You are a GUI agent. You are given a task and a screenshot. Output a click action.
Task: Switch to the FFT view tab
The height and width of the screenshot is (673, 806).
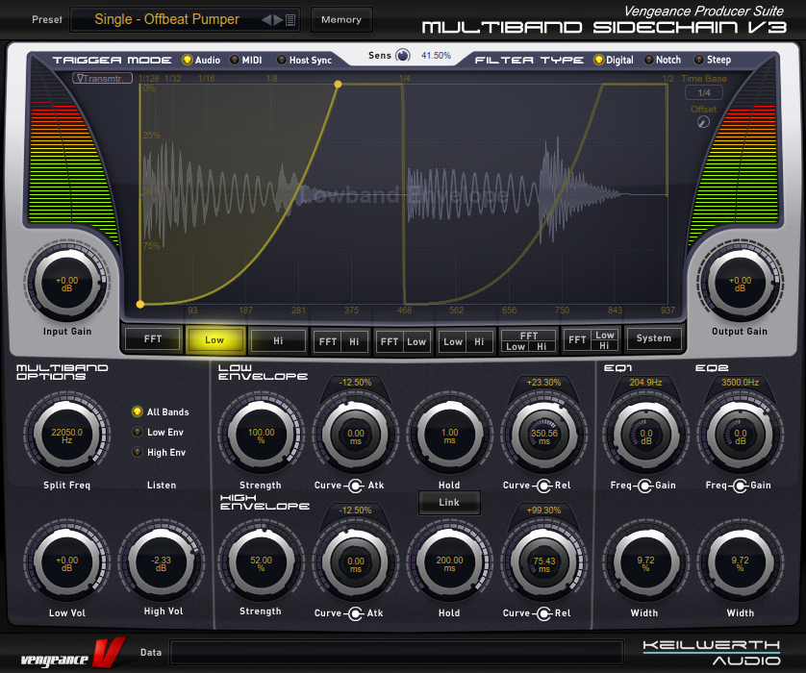(153, 339)
